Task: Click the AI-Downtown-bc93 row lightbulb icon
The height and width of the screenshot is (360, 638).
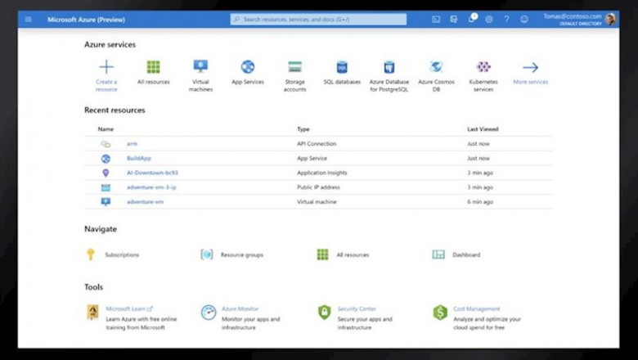Action: pyautogui.click(x=106, y=173)
